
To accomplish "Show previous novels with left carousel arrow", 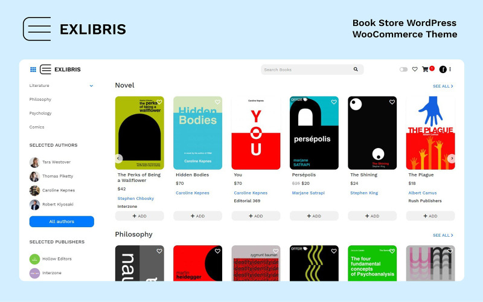I will pyautogui.click(x=118, y=158).
